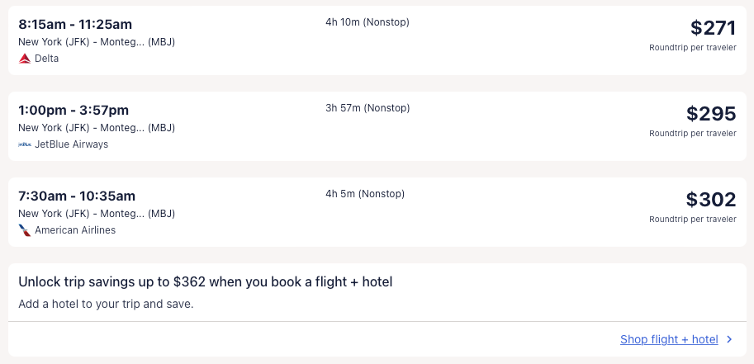The height and width of the screenshot is (364, 754).
Task: Choose the $295 roundtrip fare
Action: [x=710, y=114]
